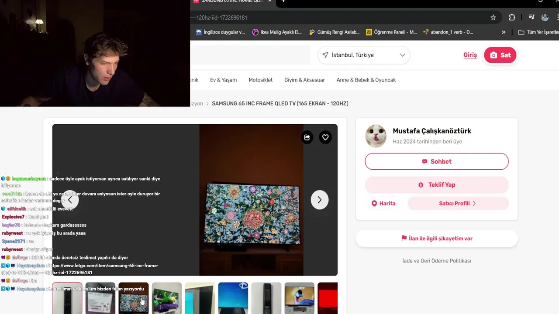Expand hidden bookmarks with double chevron
The width and height of the screenshot is (559, 314).
504,32
